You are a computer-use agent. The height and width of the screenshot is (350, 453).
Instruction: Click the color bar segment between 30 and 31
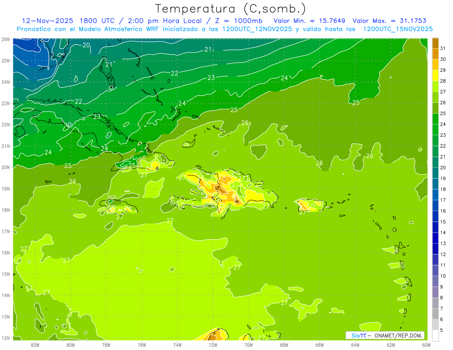coord(435,54)
